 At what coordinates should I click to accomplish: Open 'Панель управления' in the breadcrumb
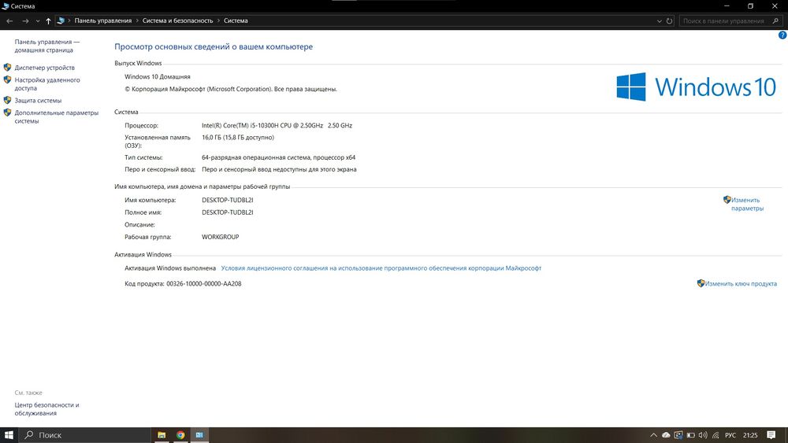coord(103,20)
